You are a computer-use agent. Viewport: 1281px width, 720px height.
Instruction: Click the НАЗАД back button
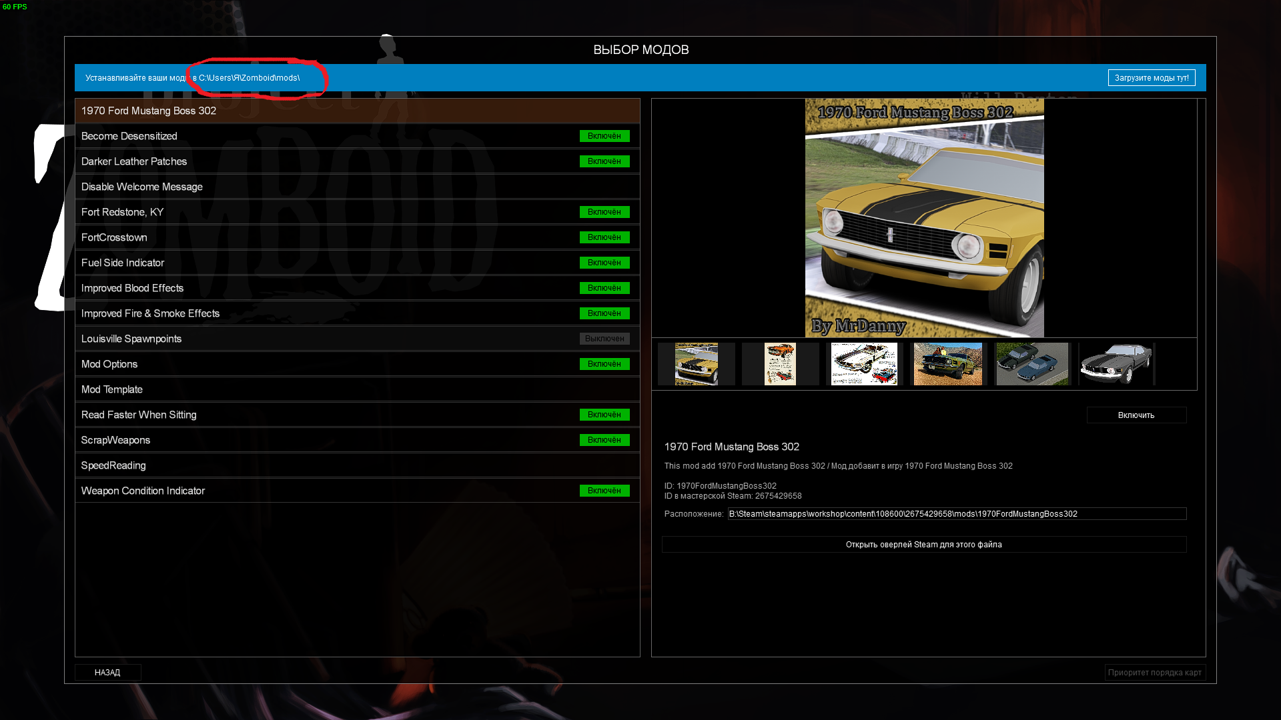point(107,672)
